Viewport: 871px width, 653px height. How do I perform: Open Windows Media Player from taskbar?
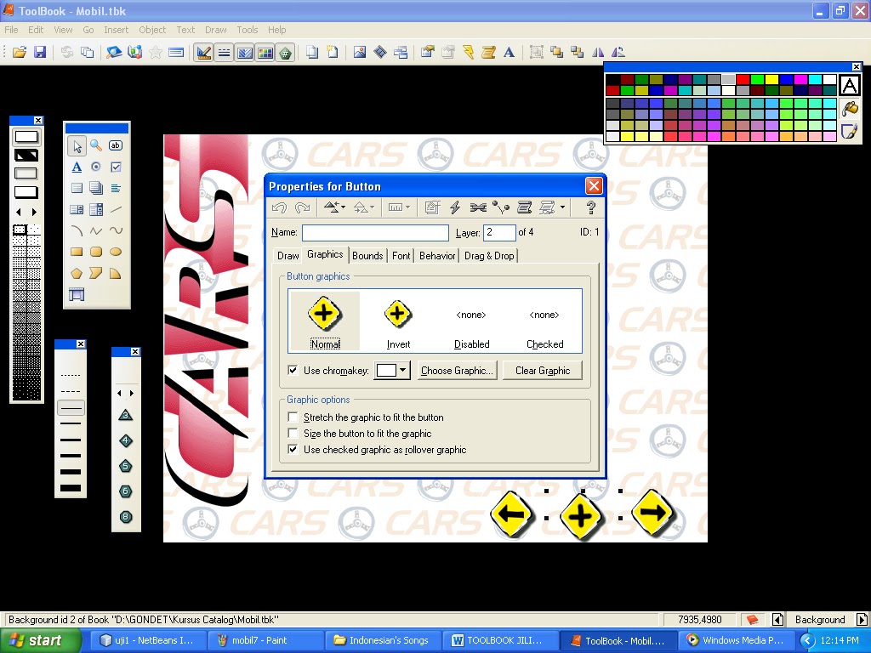tap(735, 641)
